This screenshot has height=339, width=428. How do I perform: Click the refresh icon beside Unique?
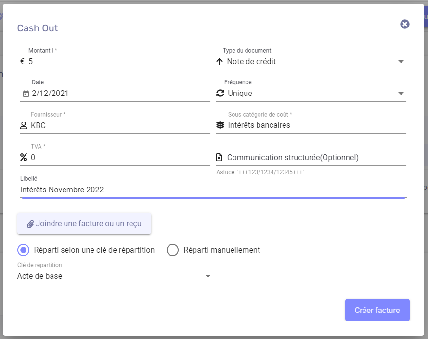point(220,93)
